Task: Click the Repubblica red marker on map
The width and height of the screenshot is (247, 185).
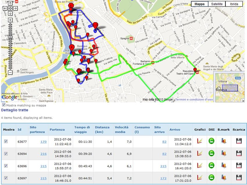Action: pyautogui.click(x=195, y=70)
